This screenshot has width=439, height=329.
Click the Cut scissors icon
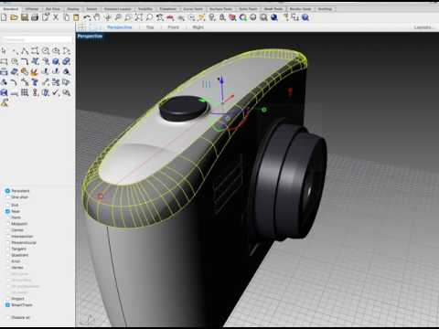click(x=56, y=17)
